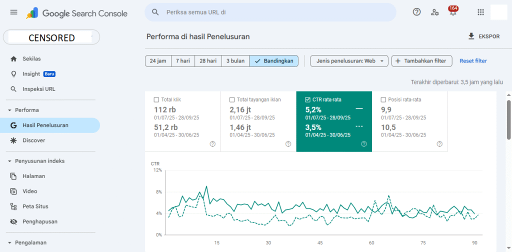
Task: Open the Help question mark icon
Action: [416, 12]
